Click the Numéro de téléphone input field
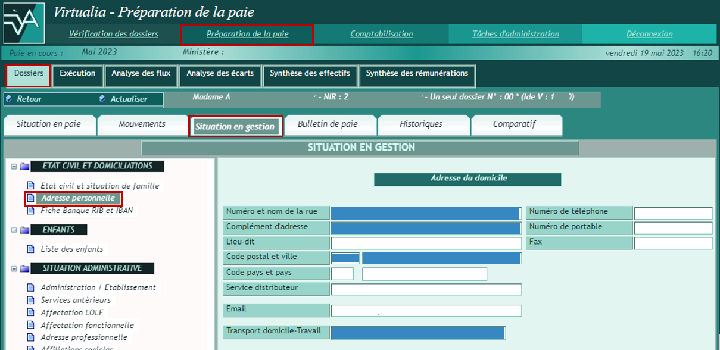 point(672,213)
